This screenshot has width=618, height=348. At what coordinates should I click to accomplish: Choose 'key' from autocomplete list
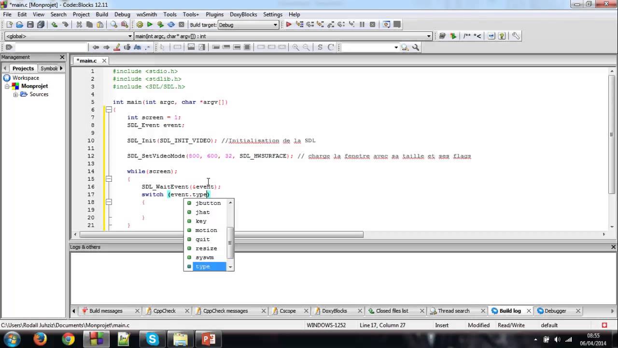(x=208, y=221)
